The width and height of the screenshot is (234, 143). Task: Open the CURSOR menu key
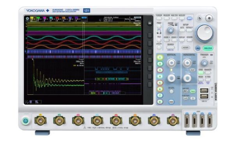(159, 18)
